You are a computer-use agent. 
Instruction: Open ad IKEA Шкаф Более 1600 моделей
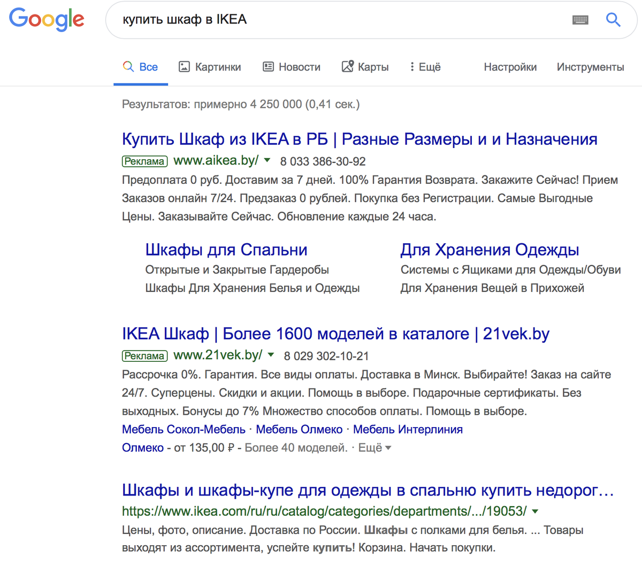click(336, 334)
